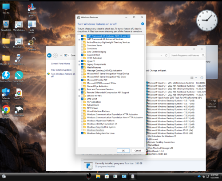Viewport: 222px width, 181px height.
Task: Open the recent locations dropdown beside Forward arrow
Action: point(61,56)
